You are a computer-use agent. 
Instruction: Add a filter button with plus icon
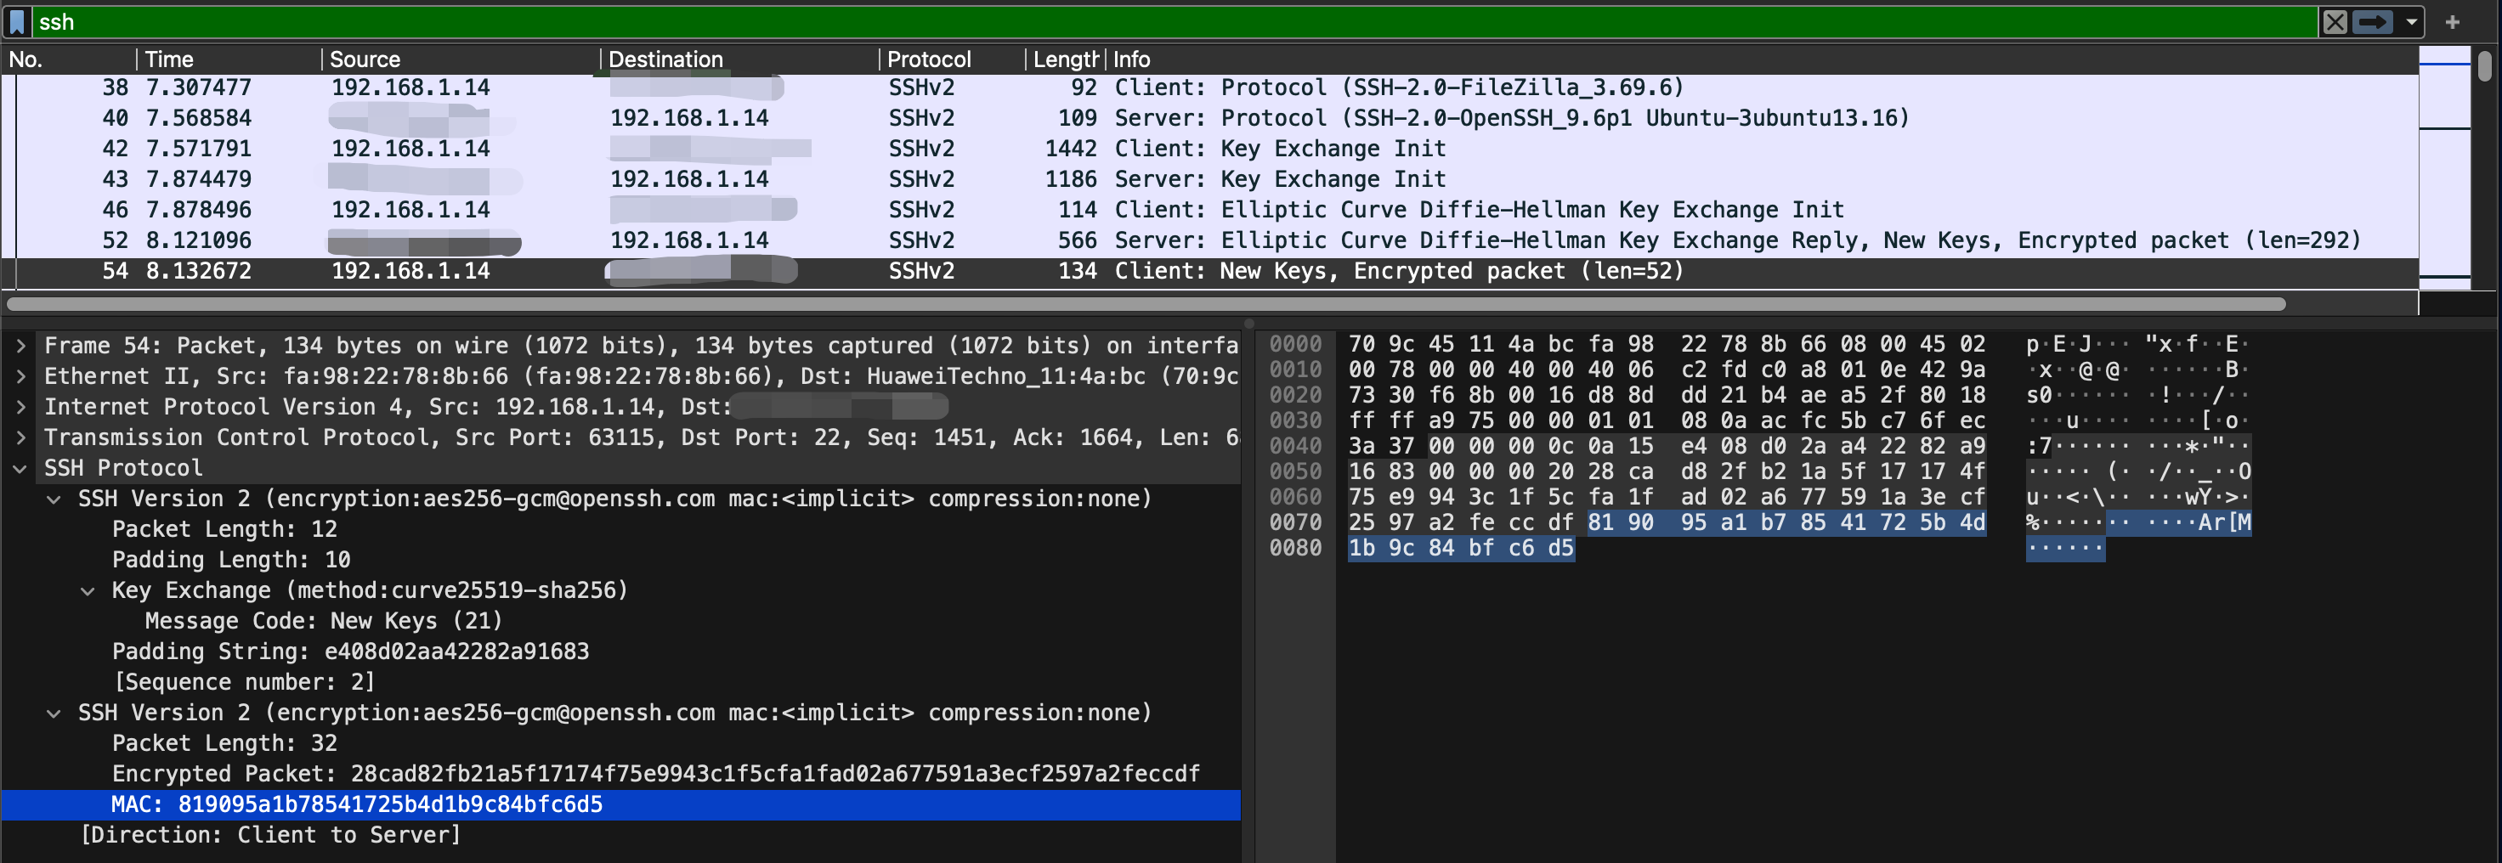(2453, 21)
